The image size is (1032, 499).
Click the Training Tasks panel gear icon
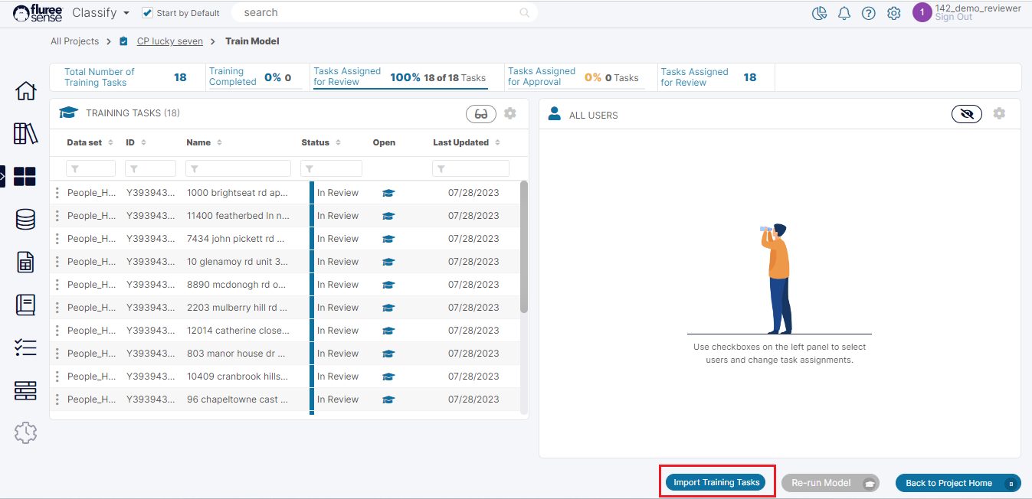(510, 114)
